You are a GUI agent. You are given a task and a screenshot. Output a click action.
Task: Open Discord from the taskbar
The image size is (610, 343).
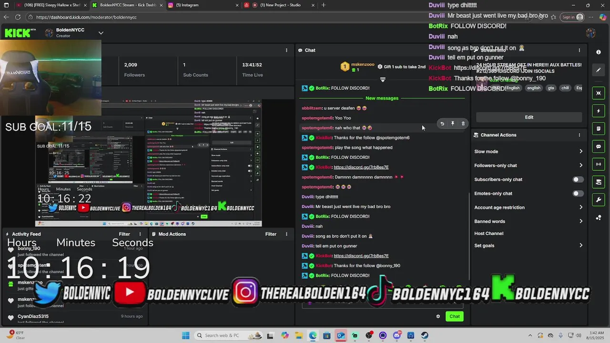397,335
